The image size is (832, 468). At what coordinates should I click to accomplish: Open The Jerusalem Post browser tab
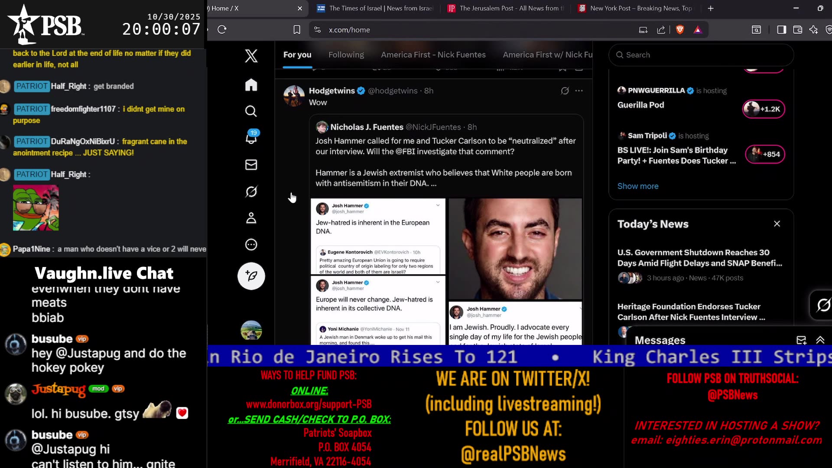505,8
